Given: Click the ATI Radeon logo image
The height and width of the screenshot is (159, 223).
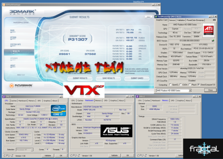Looking at the screenshot, I should coord(208,30).
